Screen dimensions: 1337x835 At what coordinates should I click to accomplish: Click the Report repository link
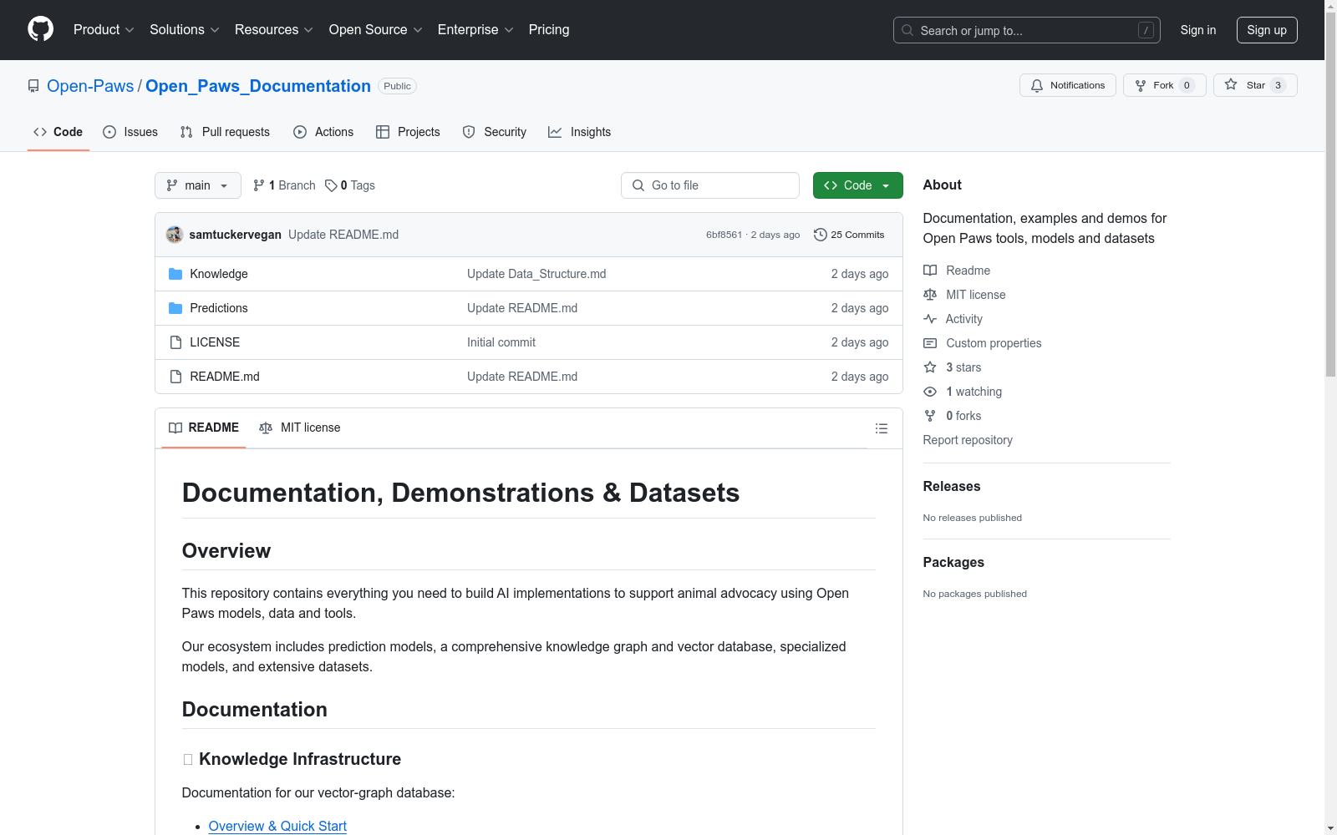(968, 440)
